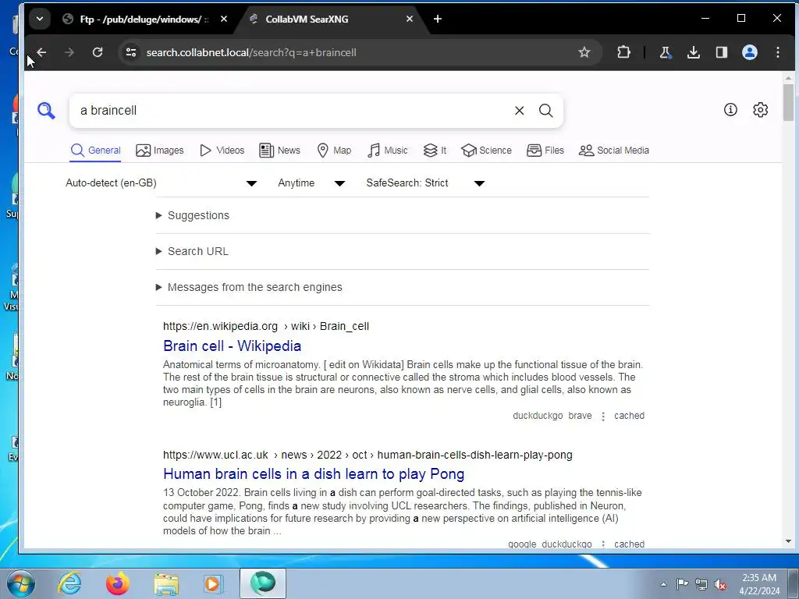The height and width of the screenshot is (599, 799).
Task: Click brave engine label on Wikipedia result
Action: [580, 416]
